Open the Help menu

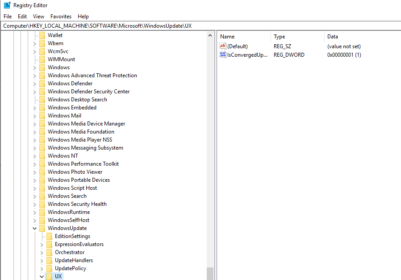click(83, 17)
